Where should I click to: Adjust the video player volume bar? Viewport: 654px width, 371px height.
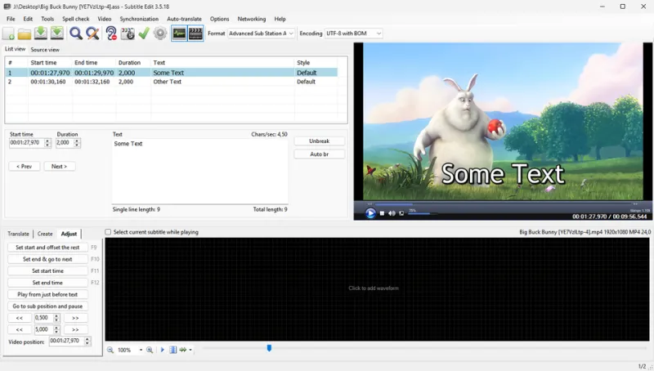click(422, 213)
